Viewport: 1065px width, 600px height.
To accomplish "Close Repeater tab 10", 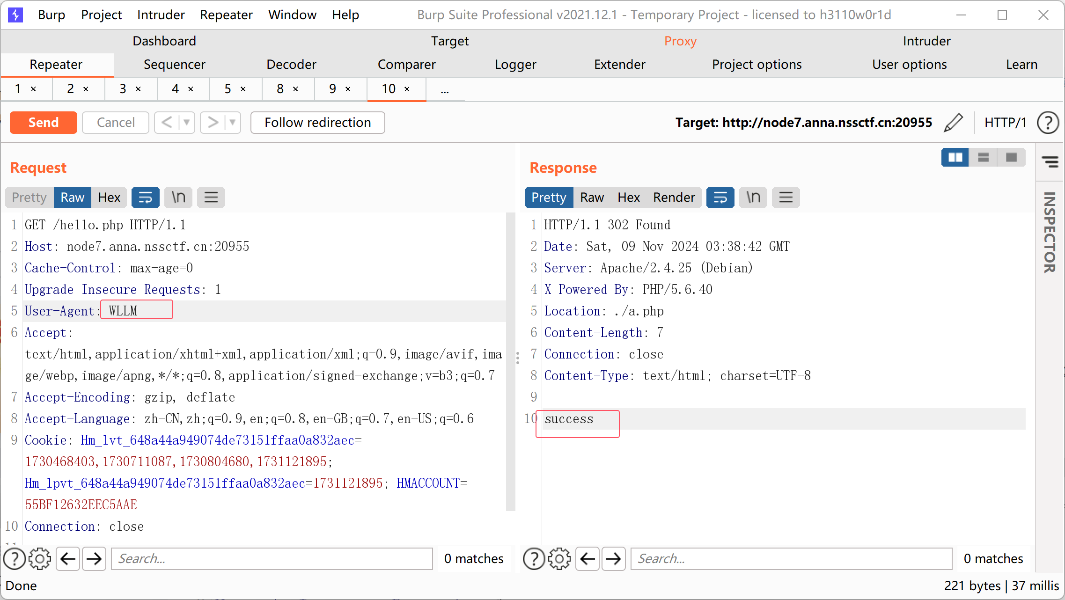I will (407, 89).
